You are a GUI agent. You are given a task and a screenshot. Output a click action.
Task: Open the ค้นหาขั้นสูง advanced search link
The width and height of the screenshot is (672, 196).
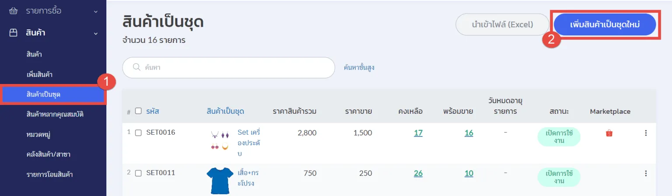[359, 68]
